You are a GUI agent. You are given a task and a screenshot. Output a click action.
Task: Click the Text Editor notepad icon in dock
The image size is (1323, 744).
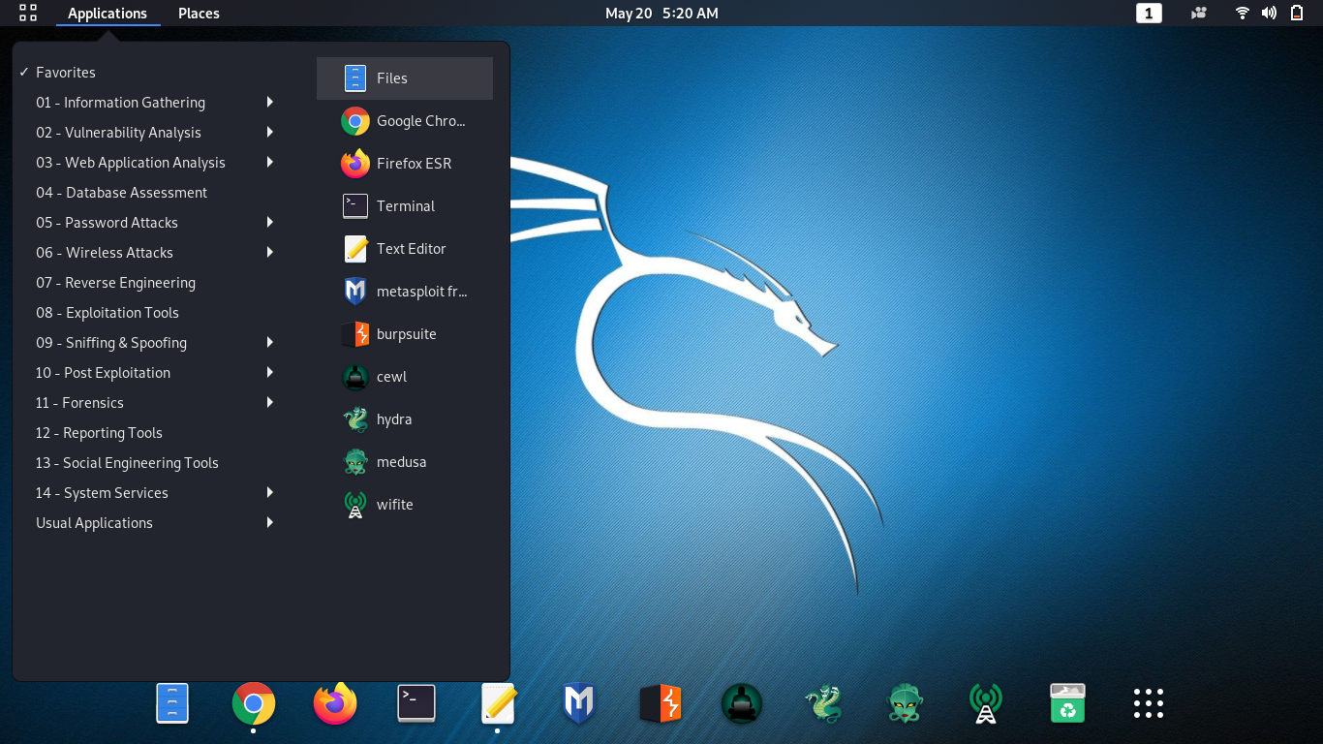(x=498, y=703)
